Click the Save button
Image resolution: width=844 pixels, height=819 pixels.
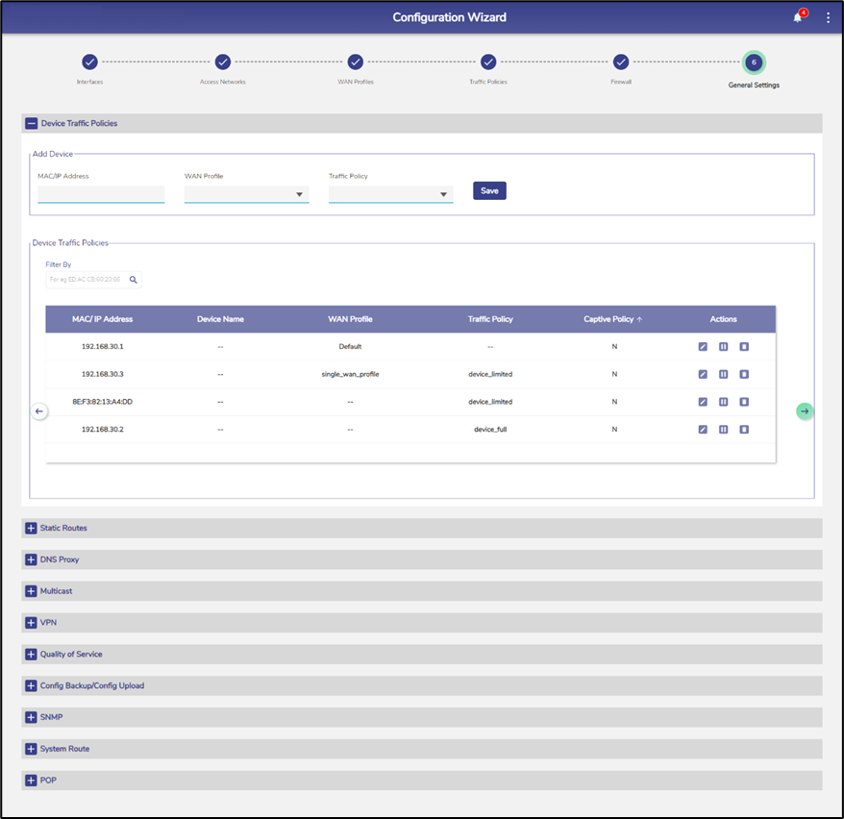tap(489, 190)
